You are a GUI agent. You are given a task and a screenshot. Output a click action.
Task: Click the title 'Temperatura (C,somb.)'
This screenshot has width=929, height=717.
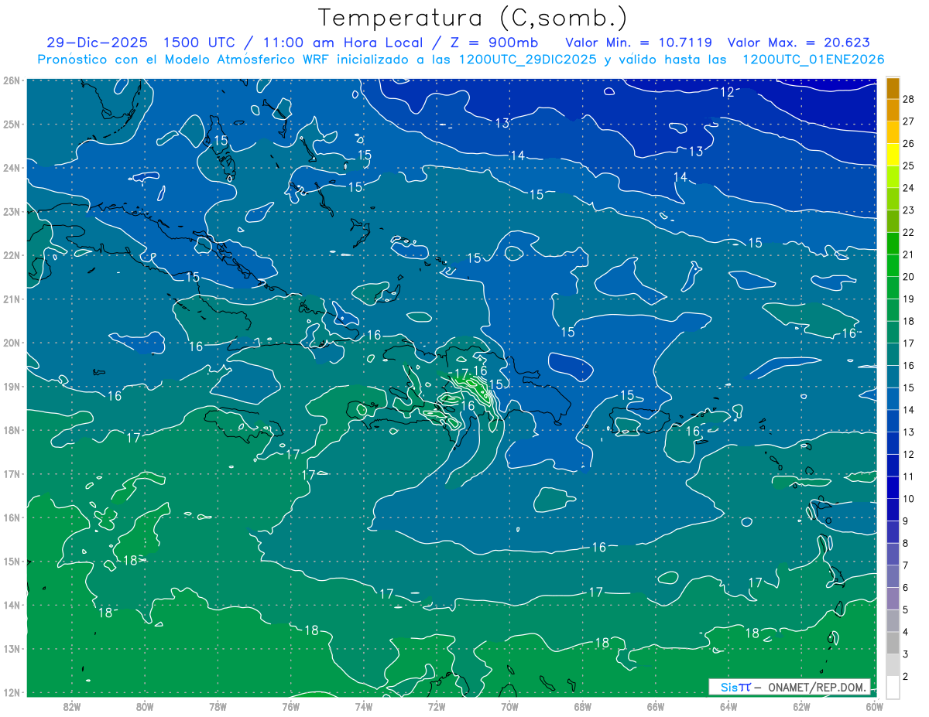click(x=473, y=18)
